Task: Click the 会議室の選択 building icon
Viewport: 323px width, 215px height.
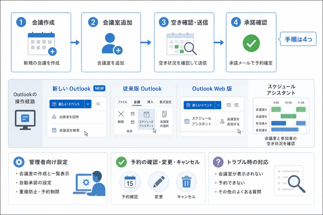Action: (164, 114)
